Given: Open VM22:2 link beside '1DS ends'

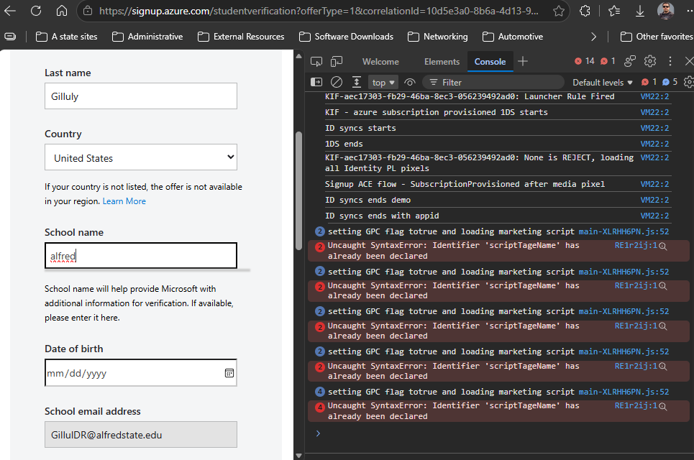Looking at the screenshot, I should click(654, 144).
